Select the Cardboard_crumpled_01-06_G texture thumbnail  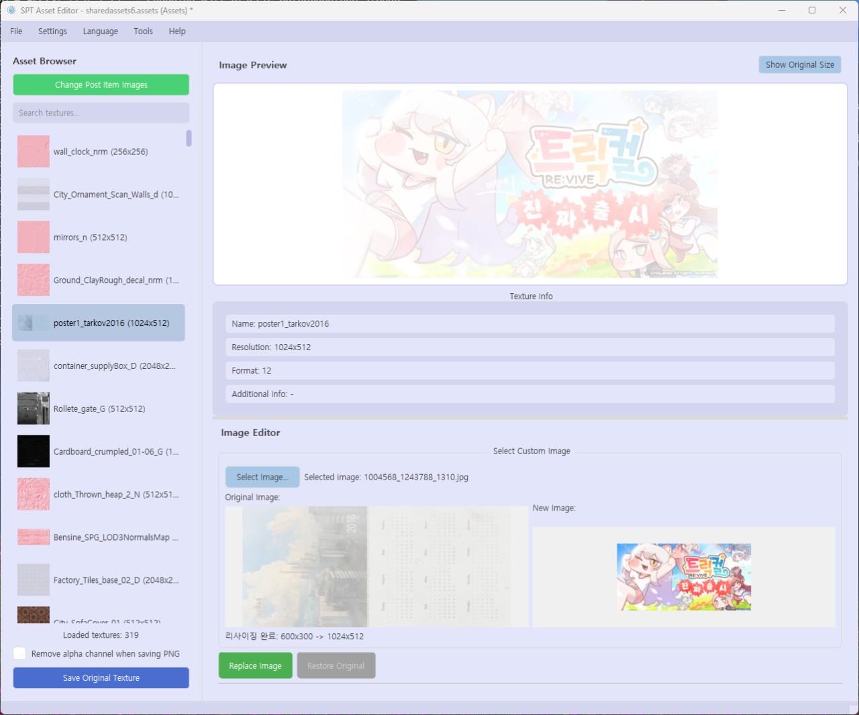pos(34,451)
